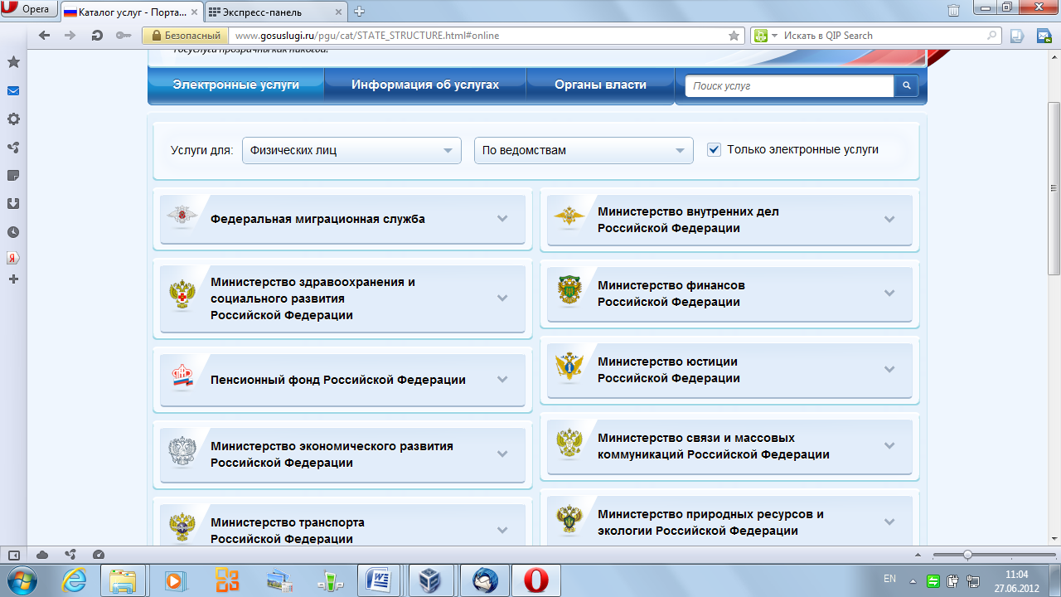
Task: Open По ведомствам dropdown
Action: click(x=584, y=150)
